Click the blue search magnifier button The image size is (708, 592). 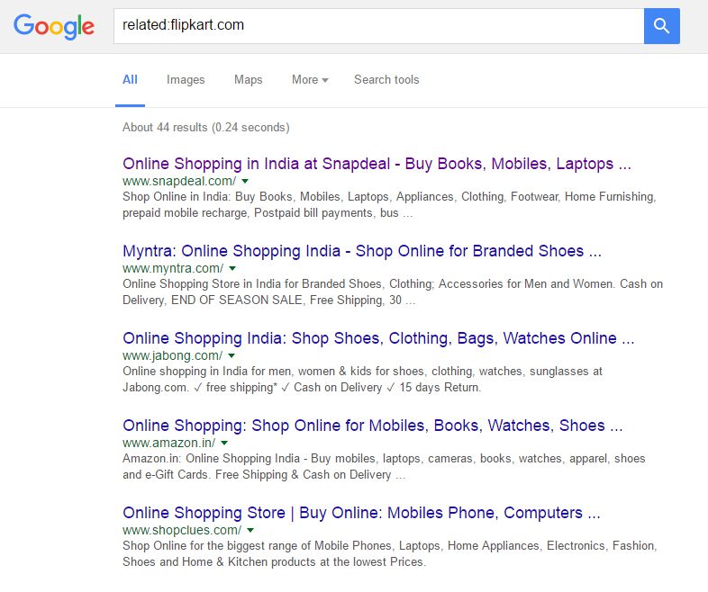pyautogui.click(x=661, y=26)
